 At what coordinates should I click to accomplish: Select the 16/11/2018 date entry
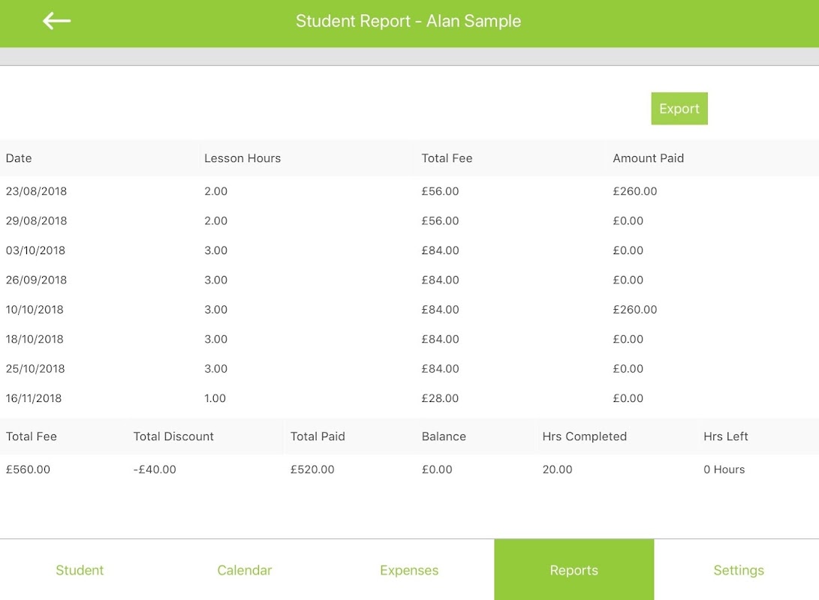[34, 398]
